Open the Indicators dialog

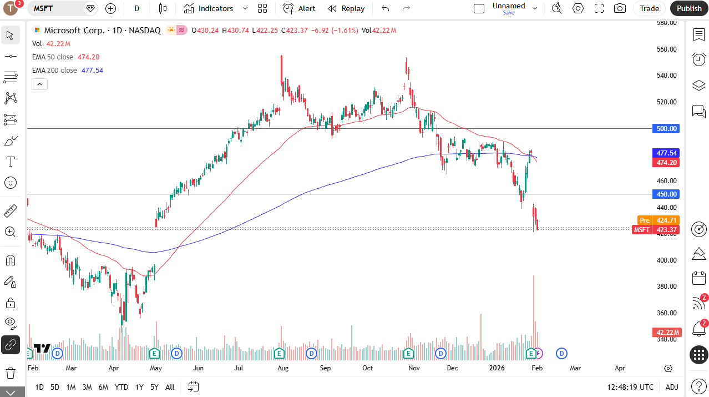(x=209, y=8)
